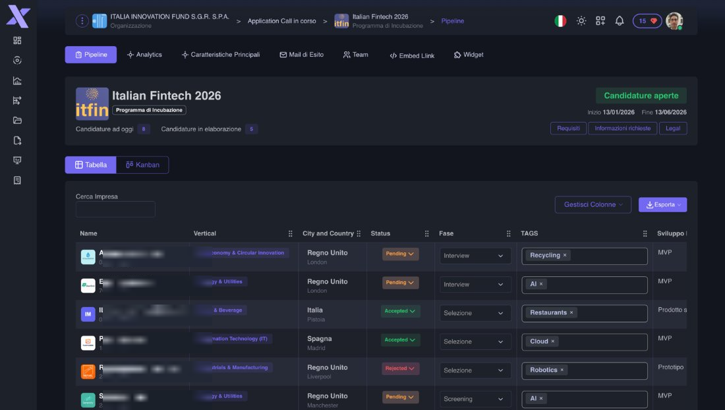Click the ITALIA INNOVATION FUND organization breadcrumb
Screen dimensions: 725x410
(x=169, y=16)
